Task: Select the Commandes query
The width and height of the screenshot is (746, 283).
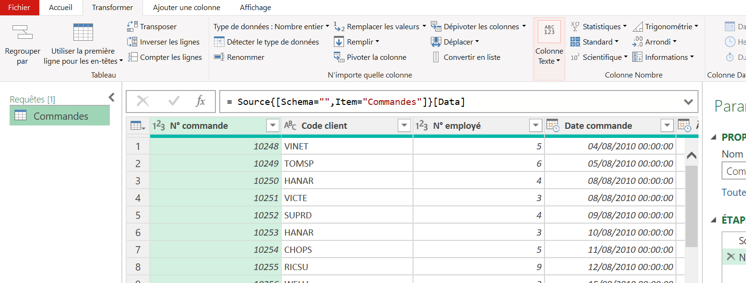Action: tap(59, 116)
